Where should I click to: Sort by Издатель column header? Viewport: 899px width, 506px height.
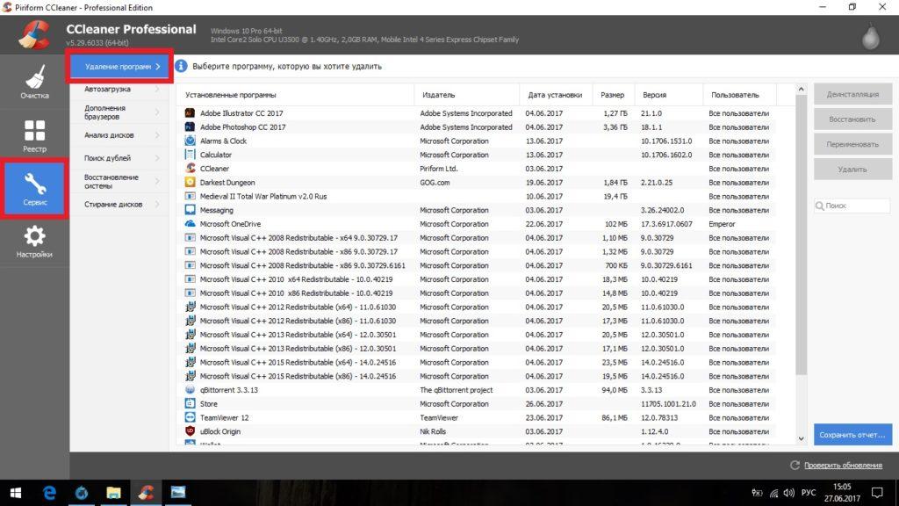point(467,95)
